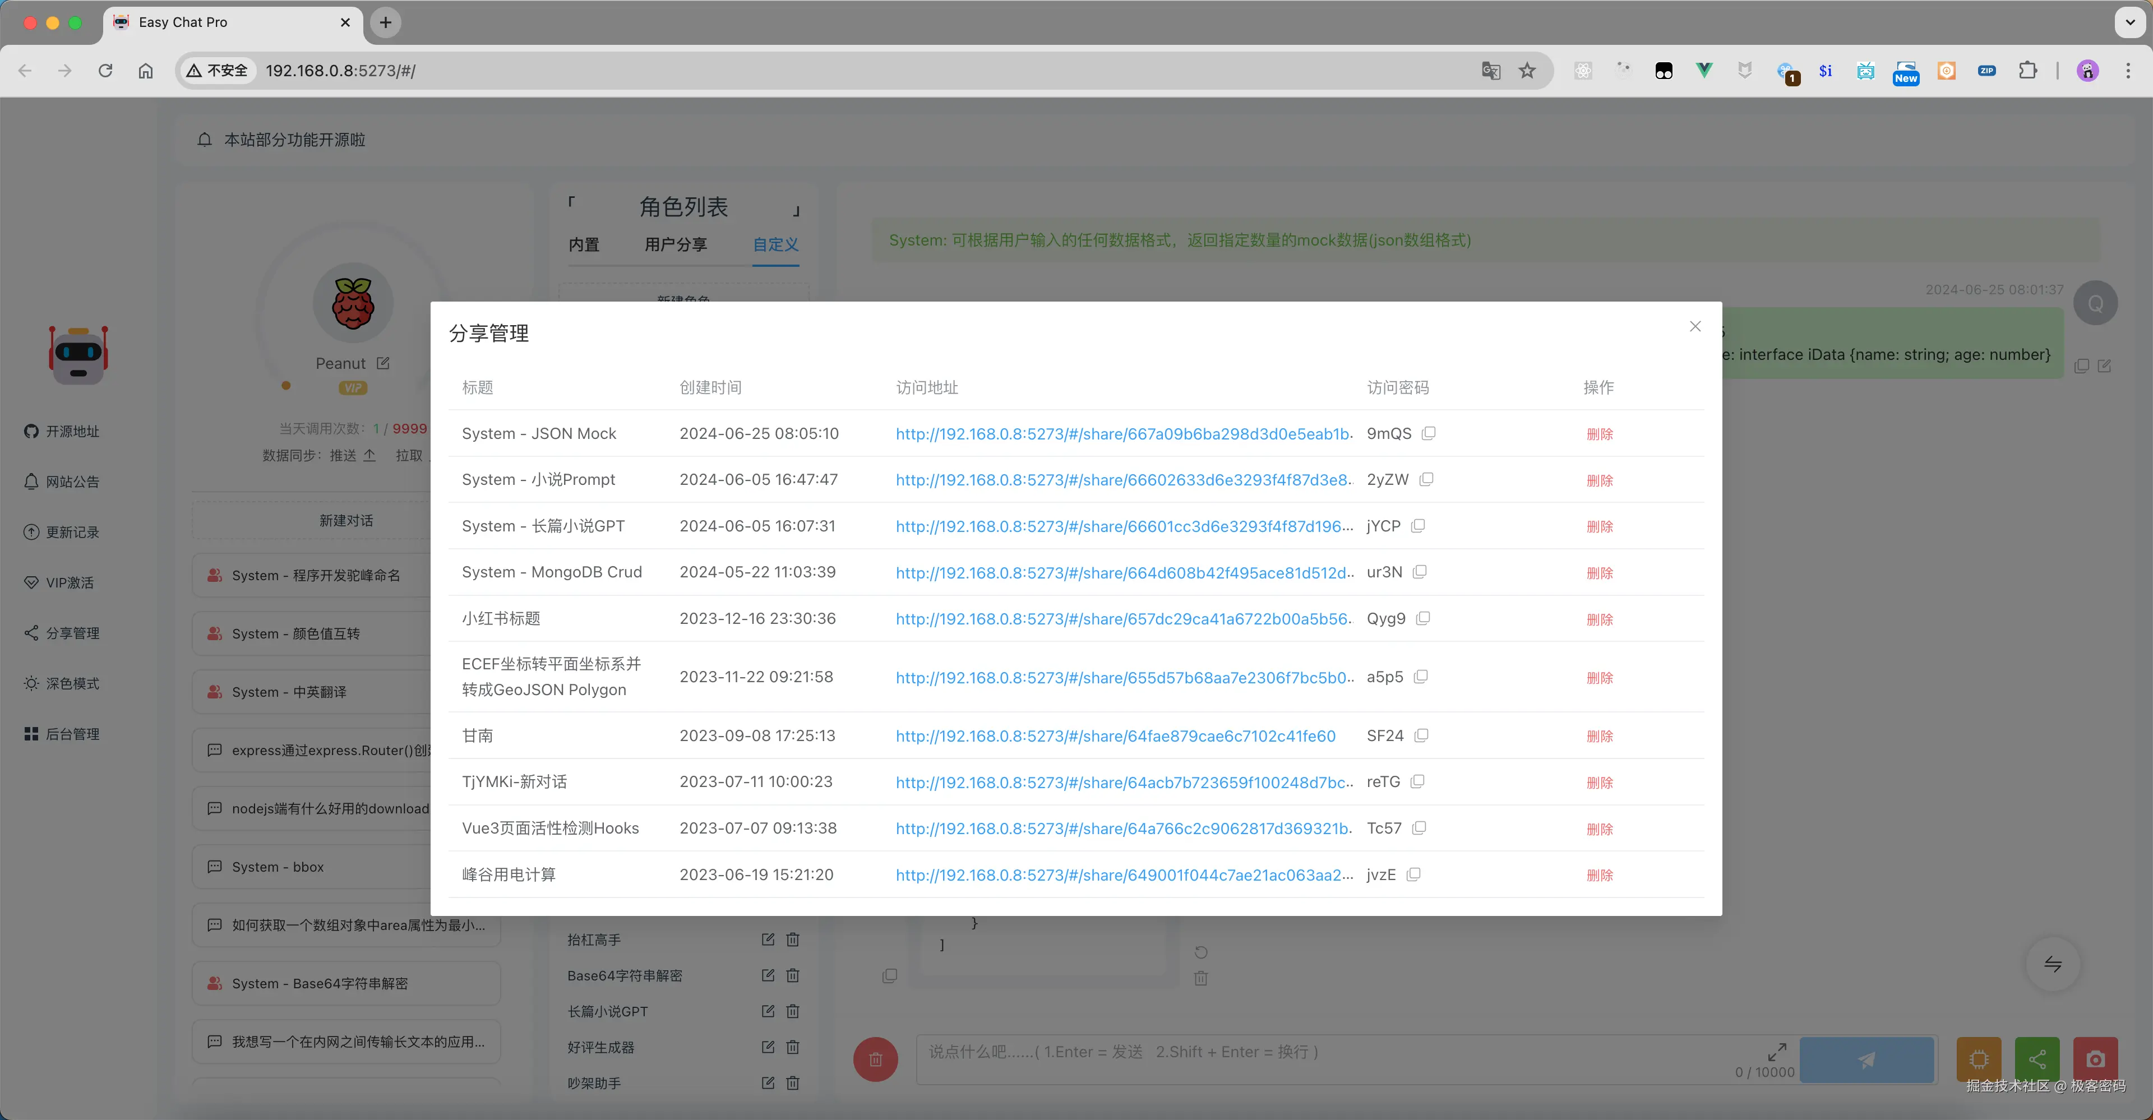Open 更新记录 update log icon
The width and height of the screenshot is (2153, 1120).
31,531
